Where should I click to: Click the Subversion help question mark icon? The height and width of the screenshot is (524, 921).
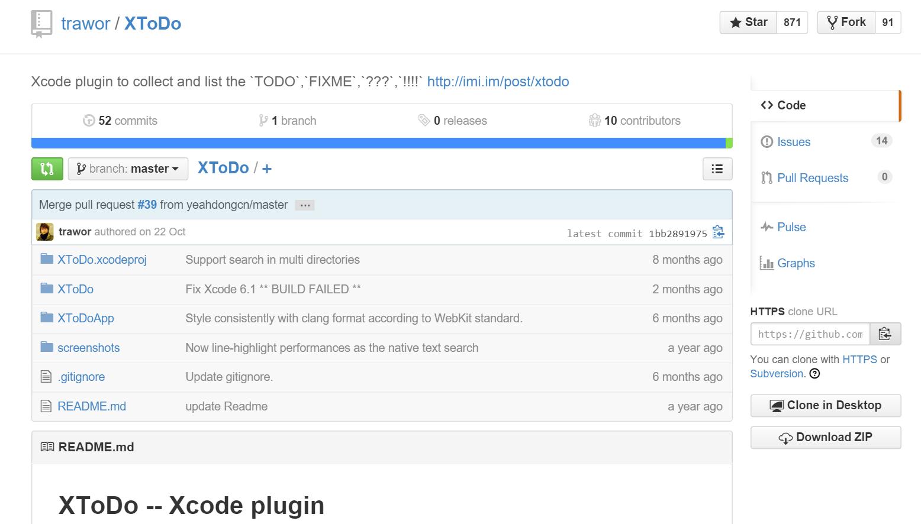(814, 373)
